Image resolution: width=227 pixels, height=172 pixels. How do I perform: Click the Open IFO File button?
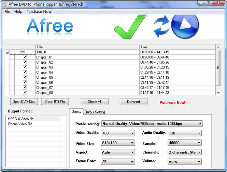[55, 102]
